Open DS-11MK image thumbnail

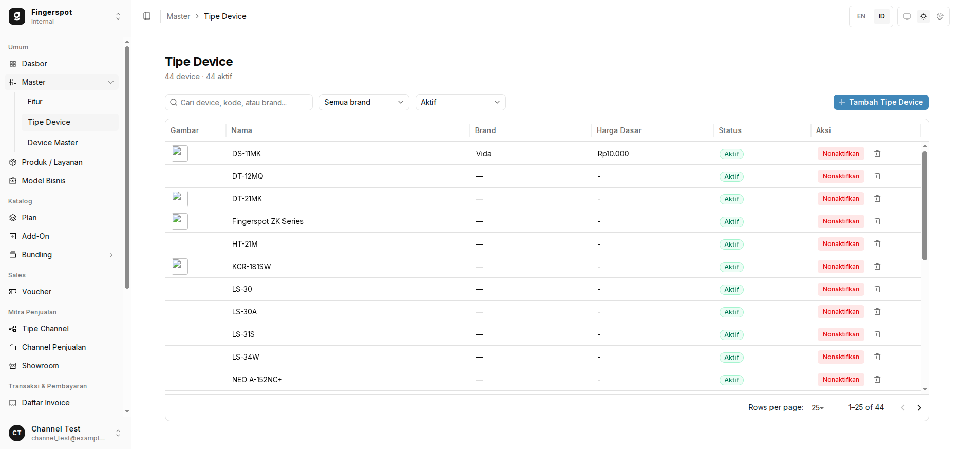pyautogui.click(x=180, y=154)
